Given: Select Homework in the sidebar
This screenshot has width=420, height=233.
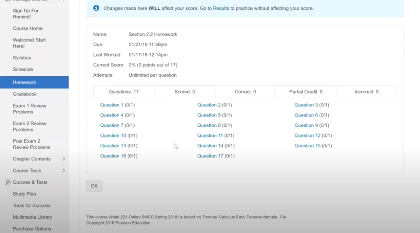Looking at the screenshot, I should point(34,82).
